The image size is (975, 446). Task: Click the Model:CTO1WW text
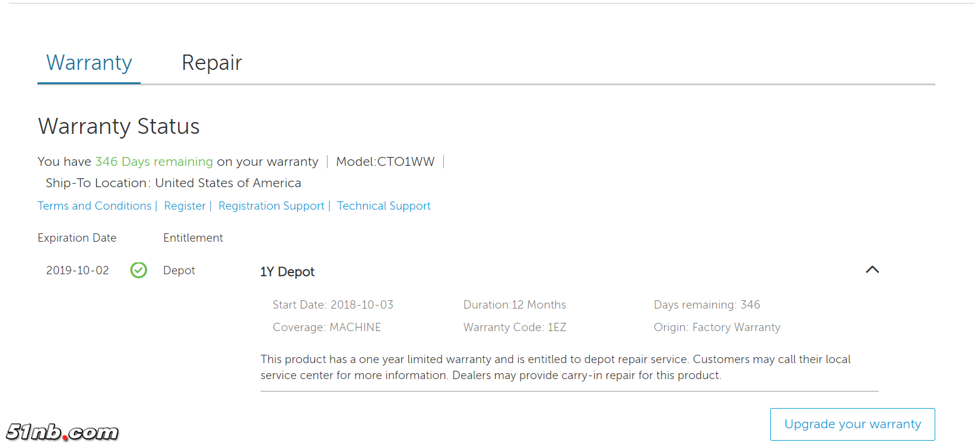[x=385, y=162]
